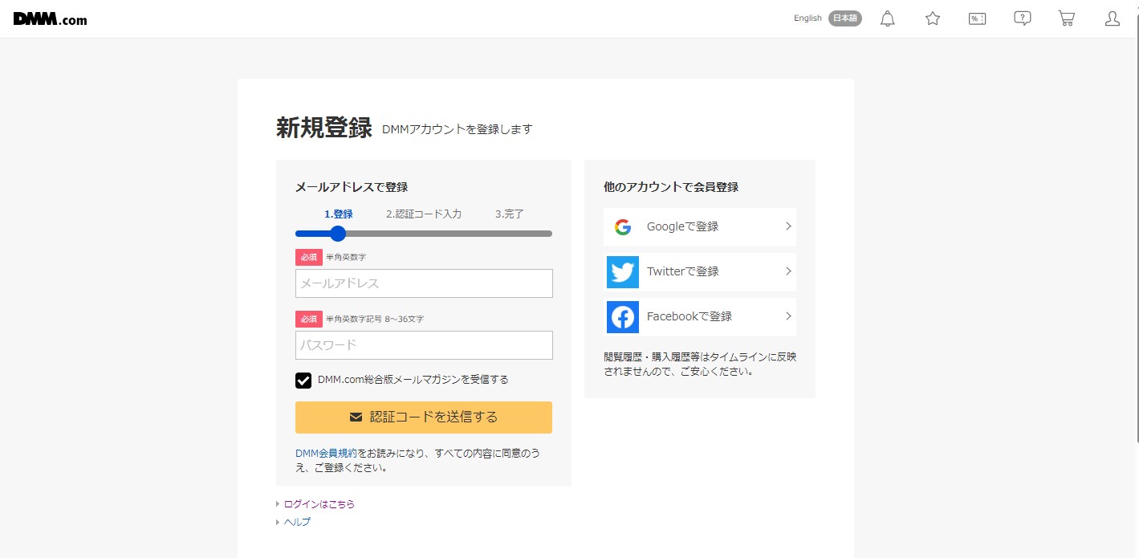The height and width of the screenshot is (558, 1139).
Task: Expand the Facebookで登録 chevron arrow
Action: [x=788, y=316]
